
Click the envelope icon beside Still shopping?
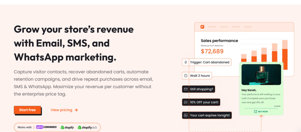[186, 89]
